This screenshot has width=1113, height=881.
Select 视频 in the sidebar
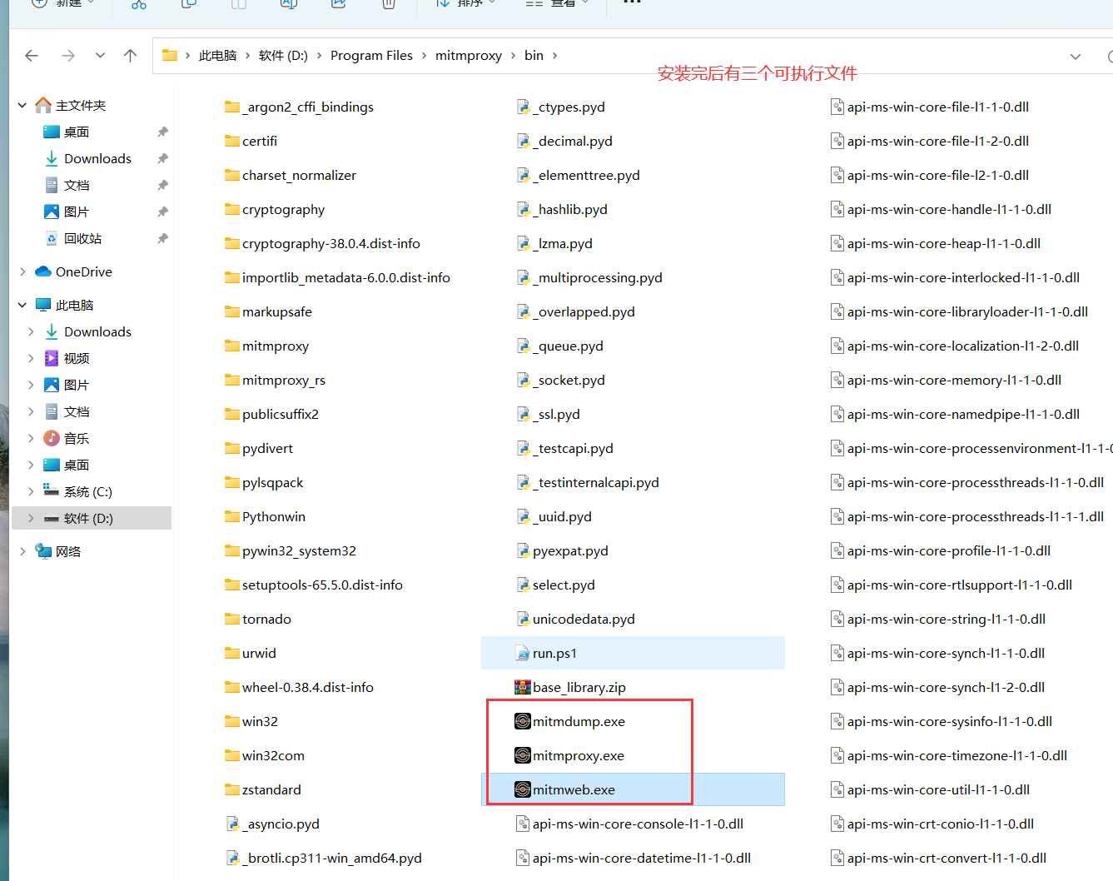(77, 358)
